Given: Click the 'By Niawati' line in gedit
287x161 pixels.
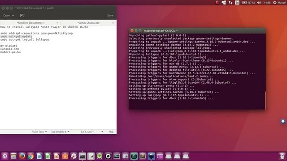Looking at the screenshot, I should pos(9,46).
